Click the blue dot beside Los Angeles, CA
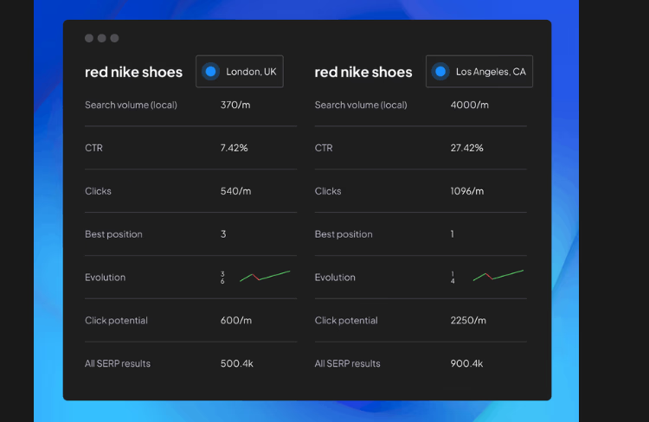The width and height of the screenshot is (649, 422). click(440, 72)
